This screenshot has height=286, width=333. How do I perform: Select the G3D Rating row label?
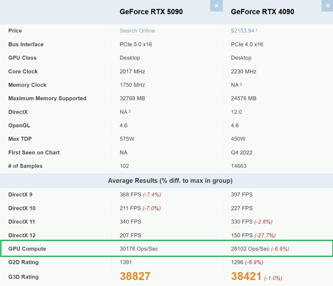coord(23,277)
